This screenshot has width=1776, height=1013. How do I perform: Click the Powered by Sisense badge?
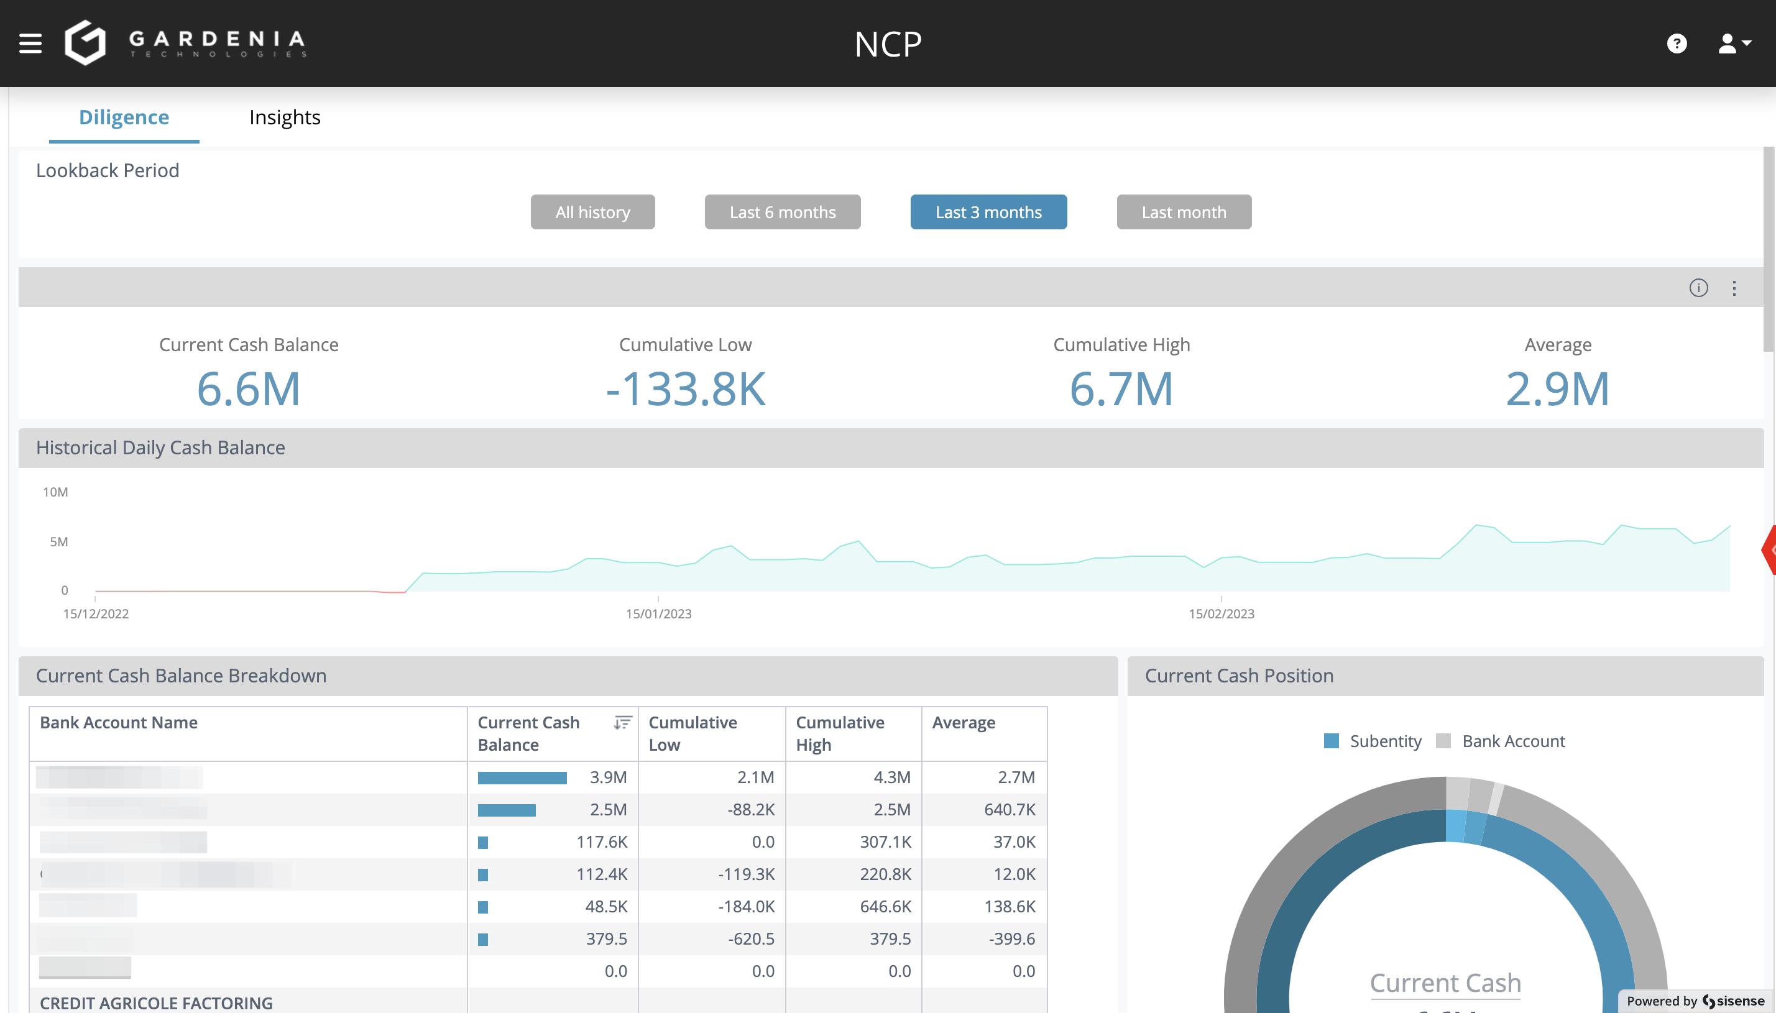tap(1696, 1001)
